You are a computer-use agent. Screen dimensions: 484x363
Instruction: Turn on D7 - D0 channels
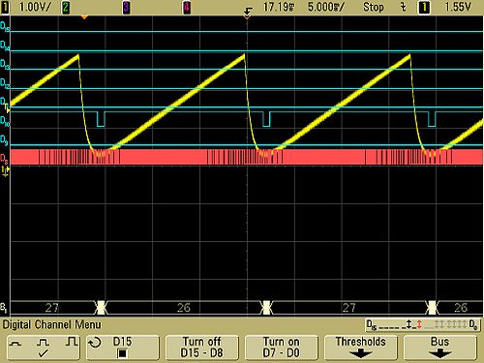[282, 348]
